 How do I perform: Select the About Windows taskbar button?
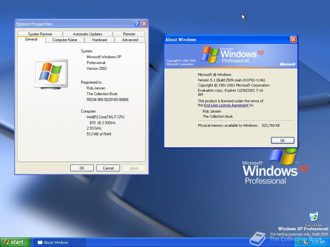pos(60,242)
